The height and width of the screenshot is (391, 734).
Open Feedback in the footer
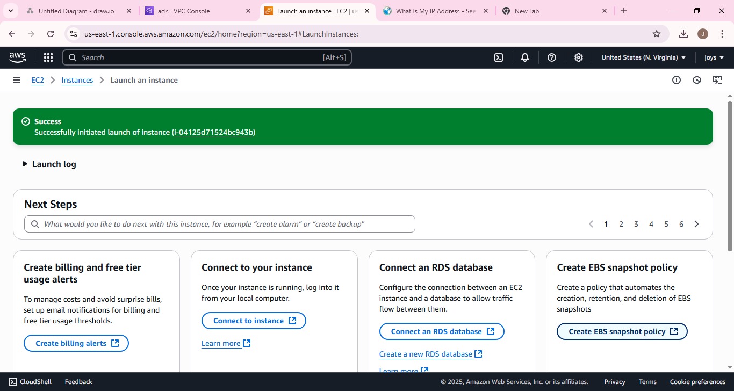78,382
